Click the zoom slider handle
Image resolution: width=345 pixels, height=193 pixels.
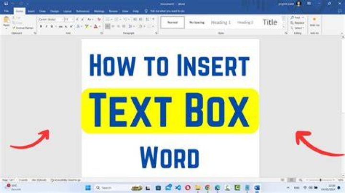321,180
